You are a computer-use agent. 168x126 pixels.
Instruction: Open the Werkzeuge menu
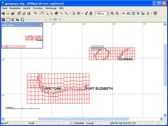(51, 8)
